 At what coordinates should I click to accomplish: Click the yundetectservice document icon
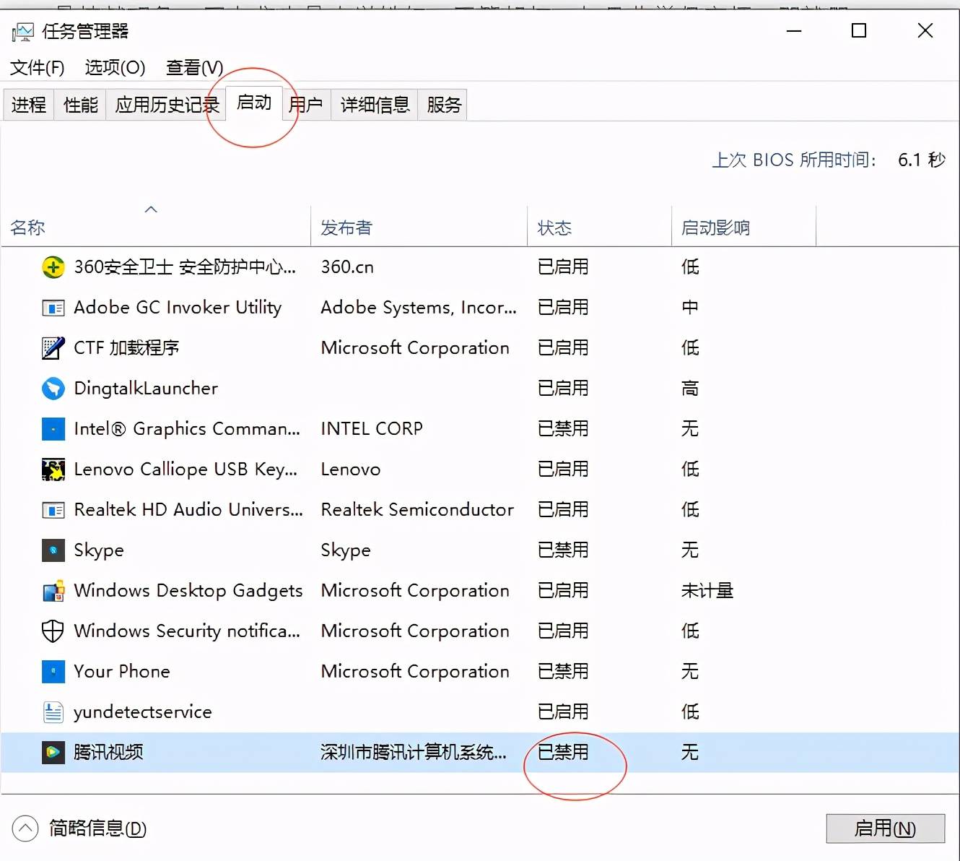click(x=53, y=712)
